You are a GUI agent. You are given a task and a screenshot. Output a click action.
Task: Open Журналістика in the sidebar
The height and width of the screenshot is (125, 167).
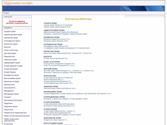click(x=9, y=57)
